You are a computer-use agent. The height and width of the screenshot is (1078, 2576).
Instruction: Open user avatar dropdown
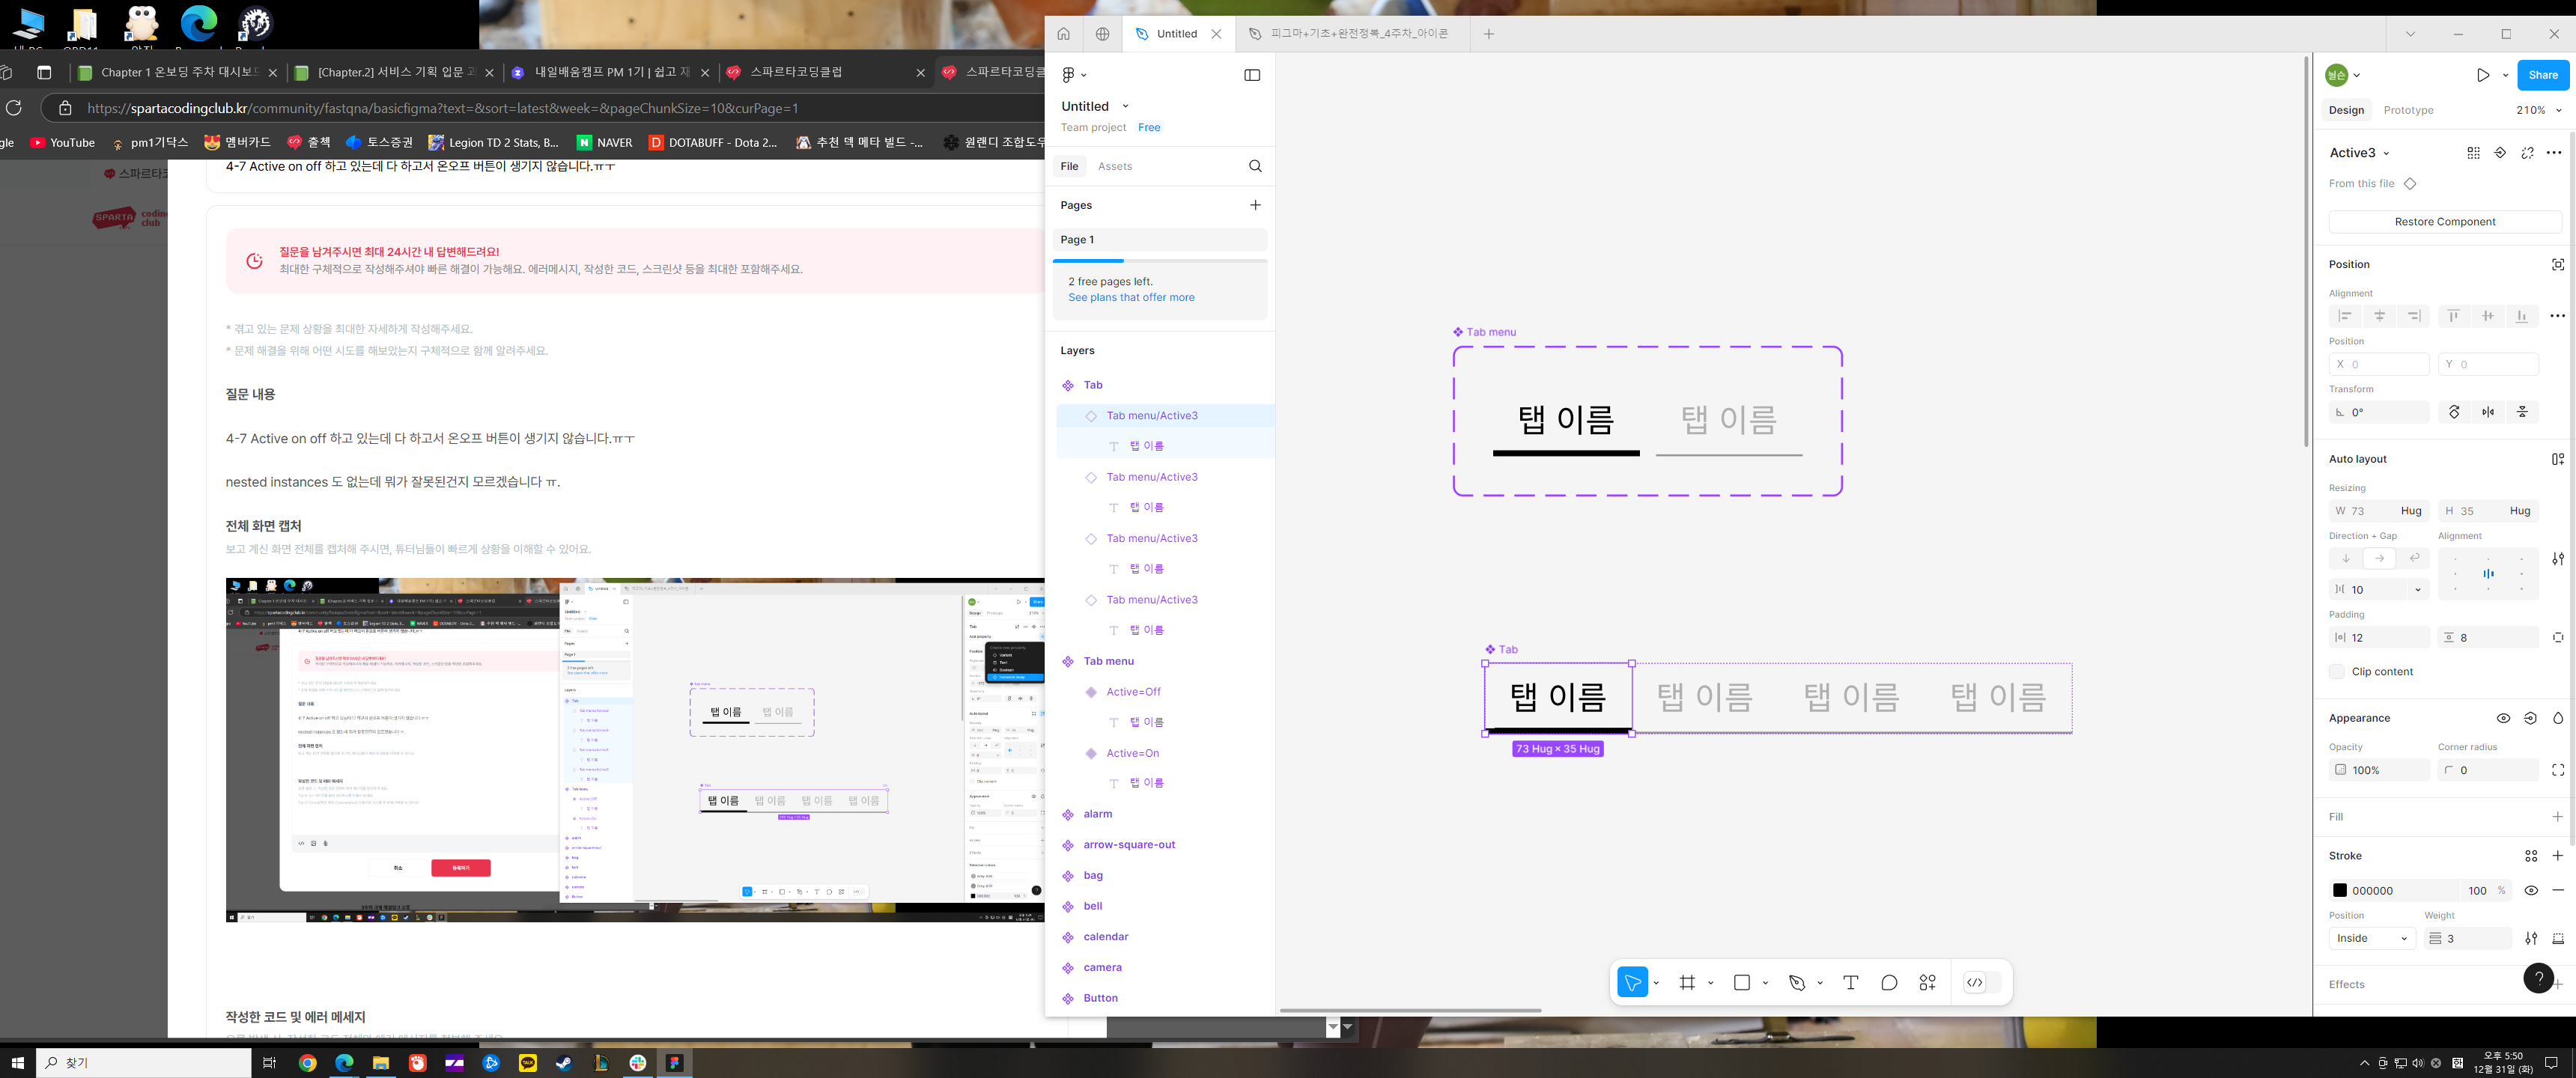pyautogui.click(x=2357, y=75)
